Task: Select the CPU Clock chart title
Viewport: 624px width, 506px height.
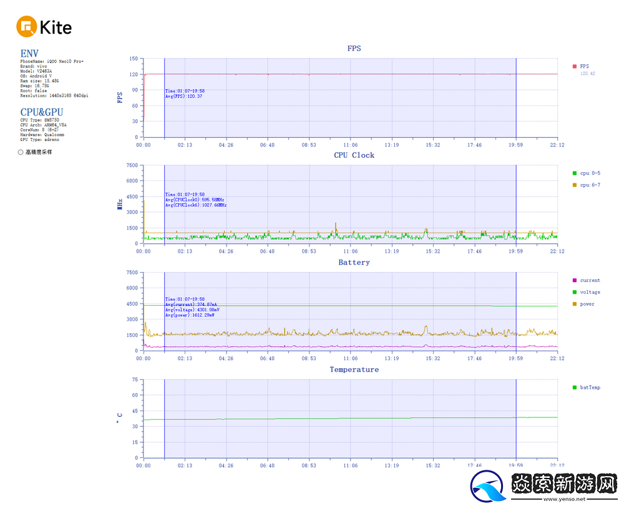Action: (x=354, y=155)
